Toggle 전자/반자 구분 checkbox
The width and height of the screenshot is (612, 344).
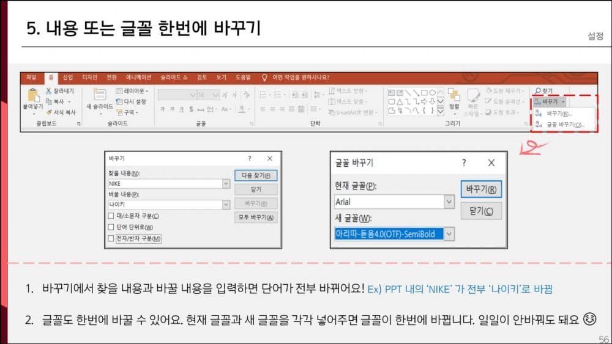[111, 238]
